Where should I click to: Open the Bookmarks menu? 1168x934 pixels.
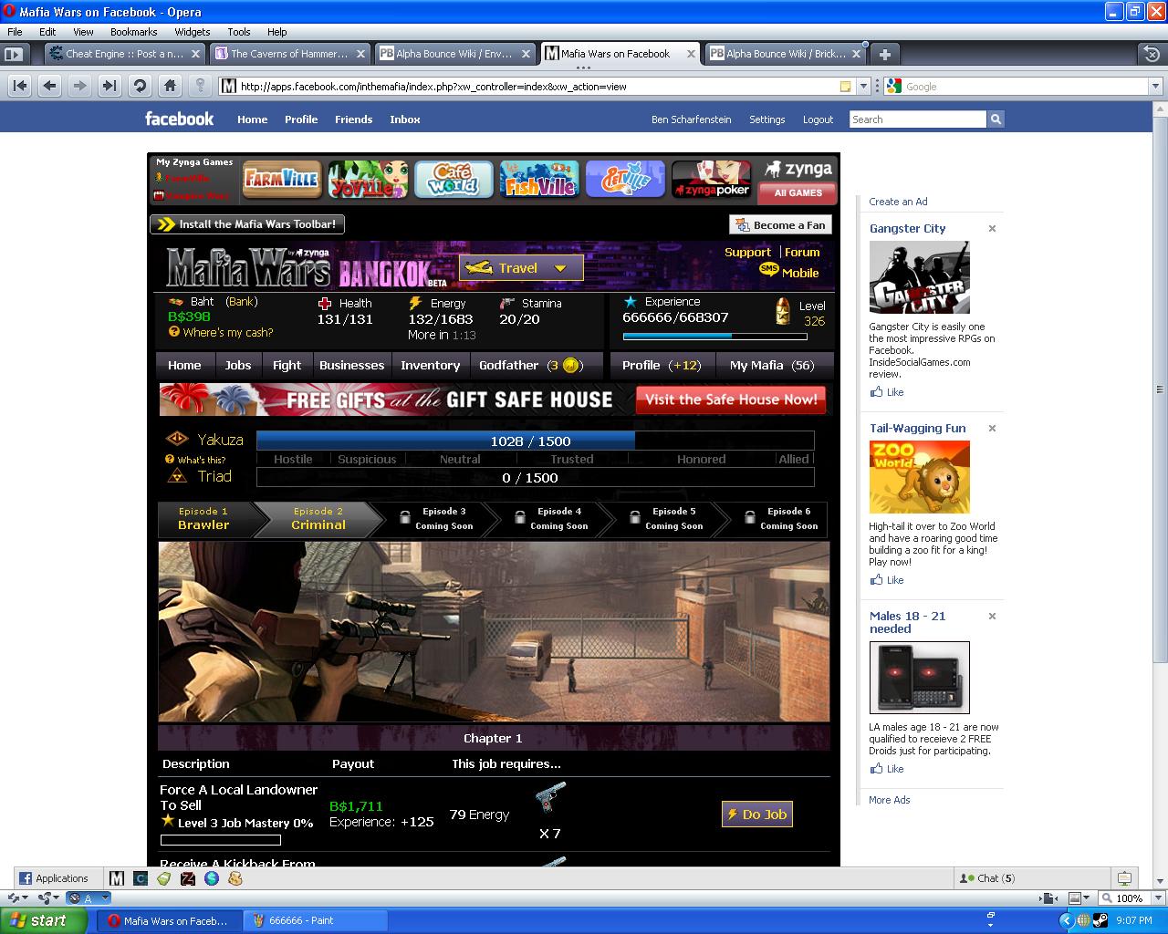click(x=133, y=32)
